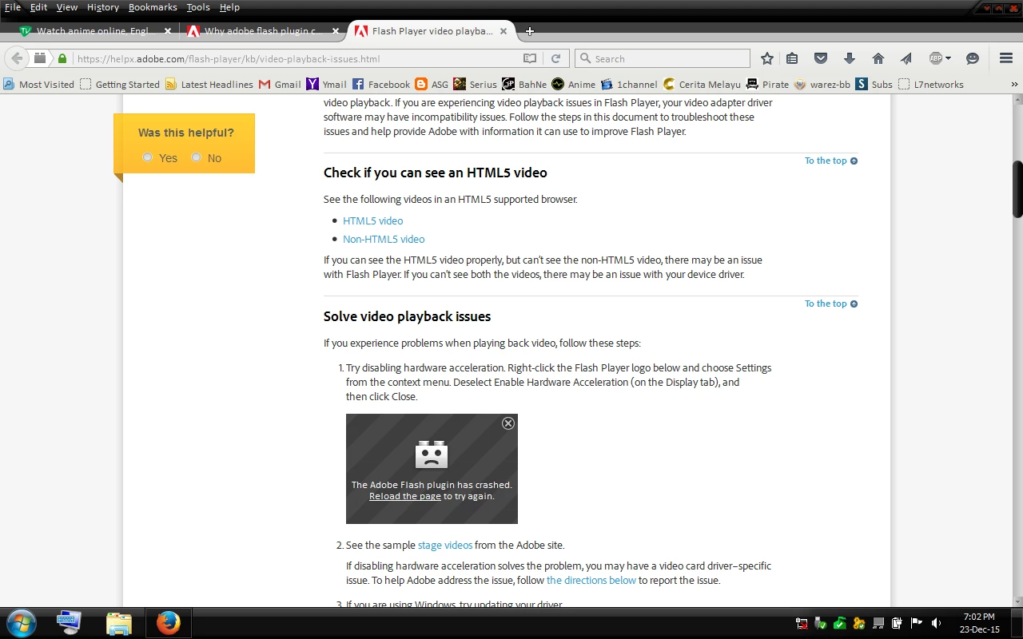The width and height of the screenshot is (1023, 639).
Task: Reload the current page
Action: click(556, 58)
